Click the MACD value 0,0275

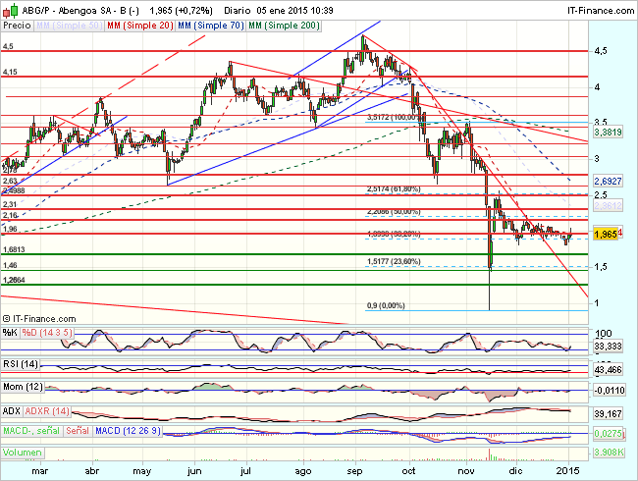click(x=608, y=434)
